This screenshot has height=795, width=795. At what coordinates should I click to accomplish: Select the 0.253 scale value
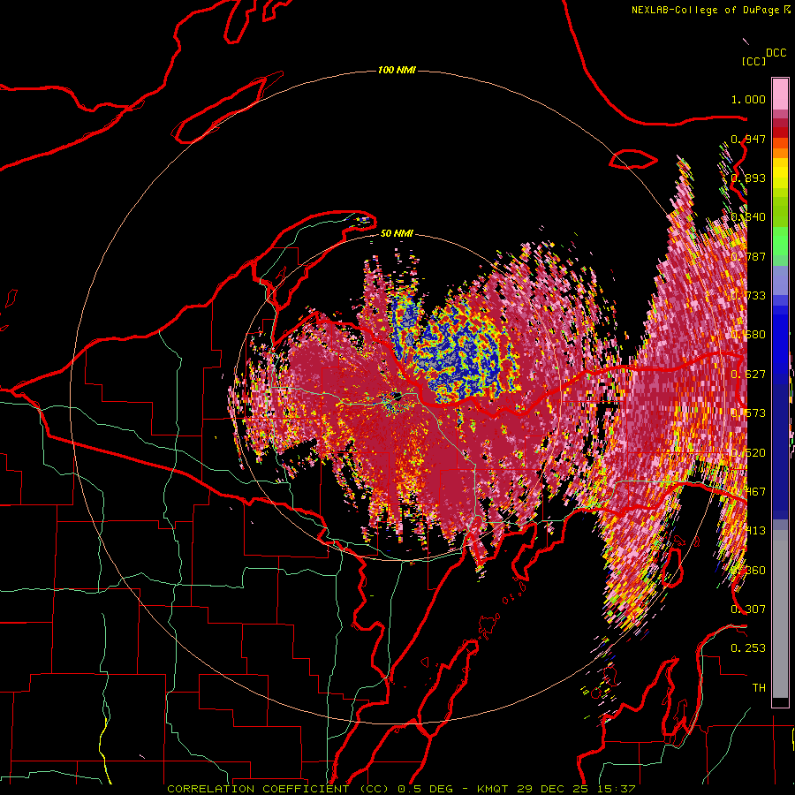coord(748,648)
